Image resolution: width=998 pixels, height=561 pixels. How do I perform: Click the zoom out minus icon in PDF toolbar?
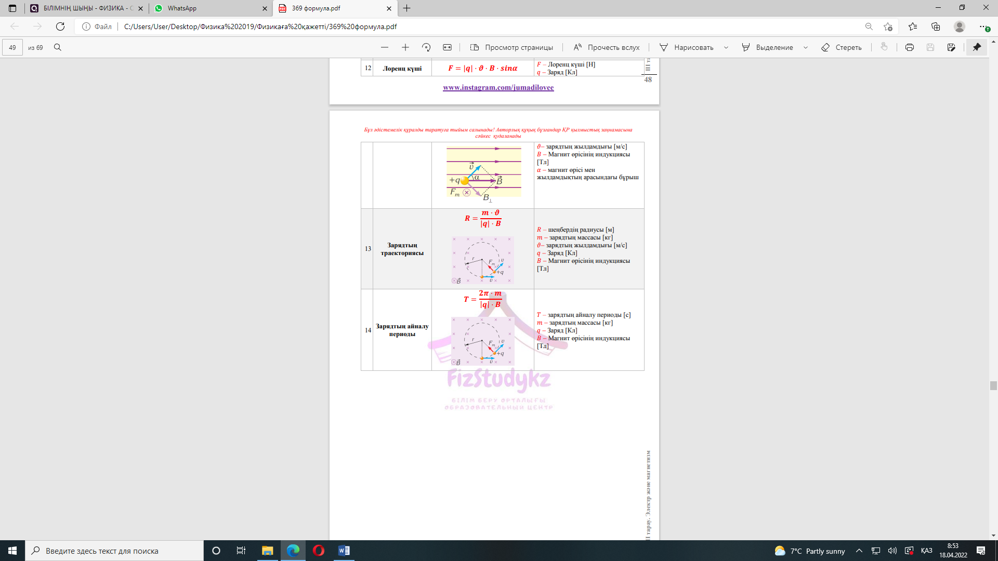click(385, 47)
